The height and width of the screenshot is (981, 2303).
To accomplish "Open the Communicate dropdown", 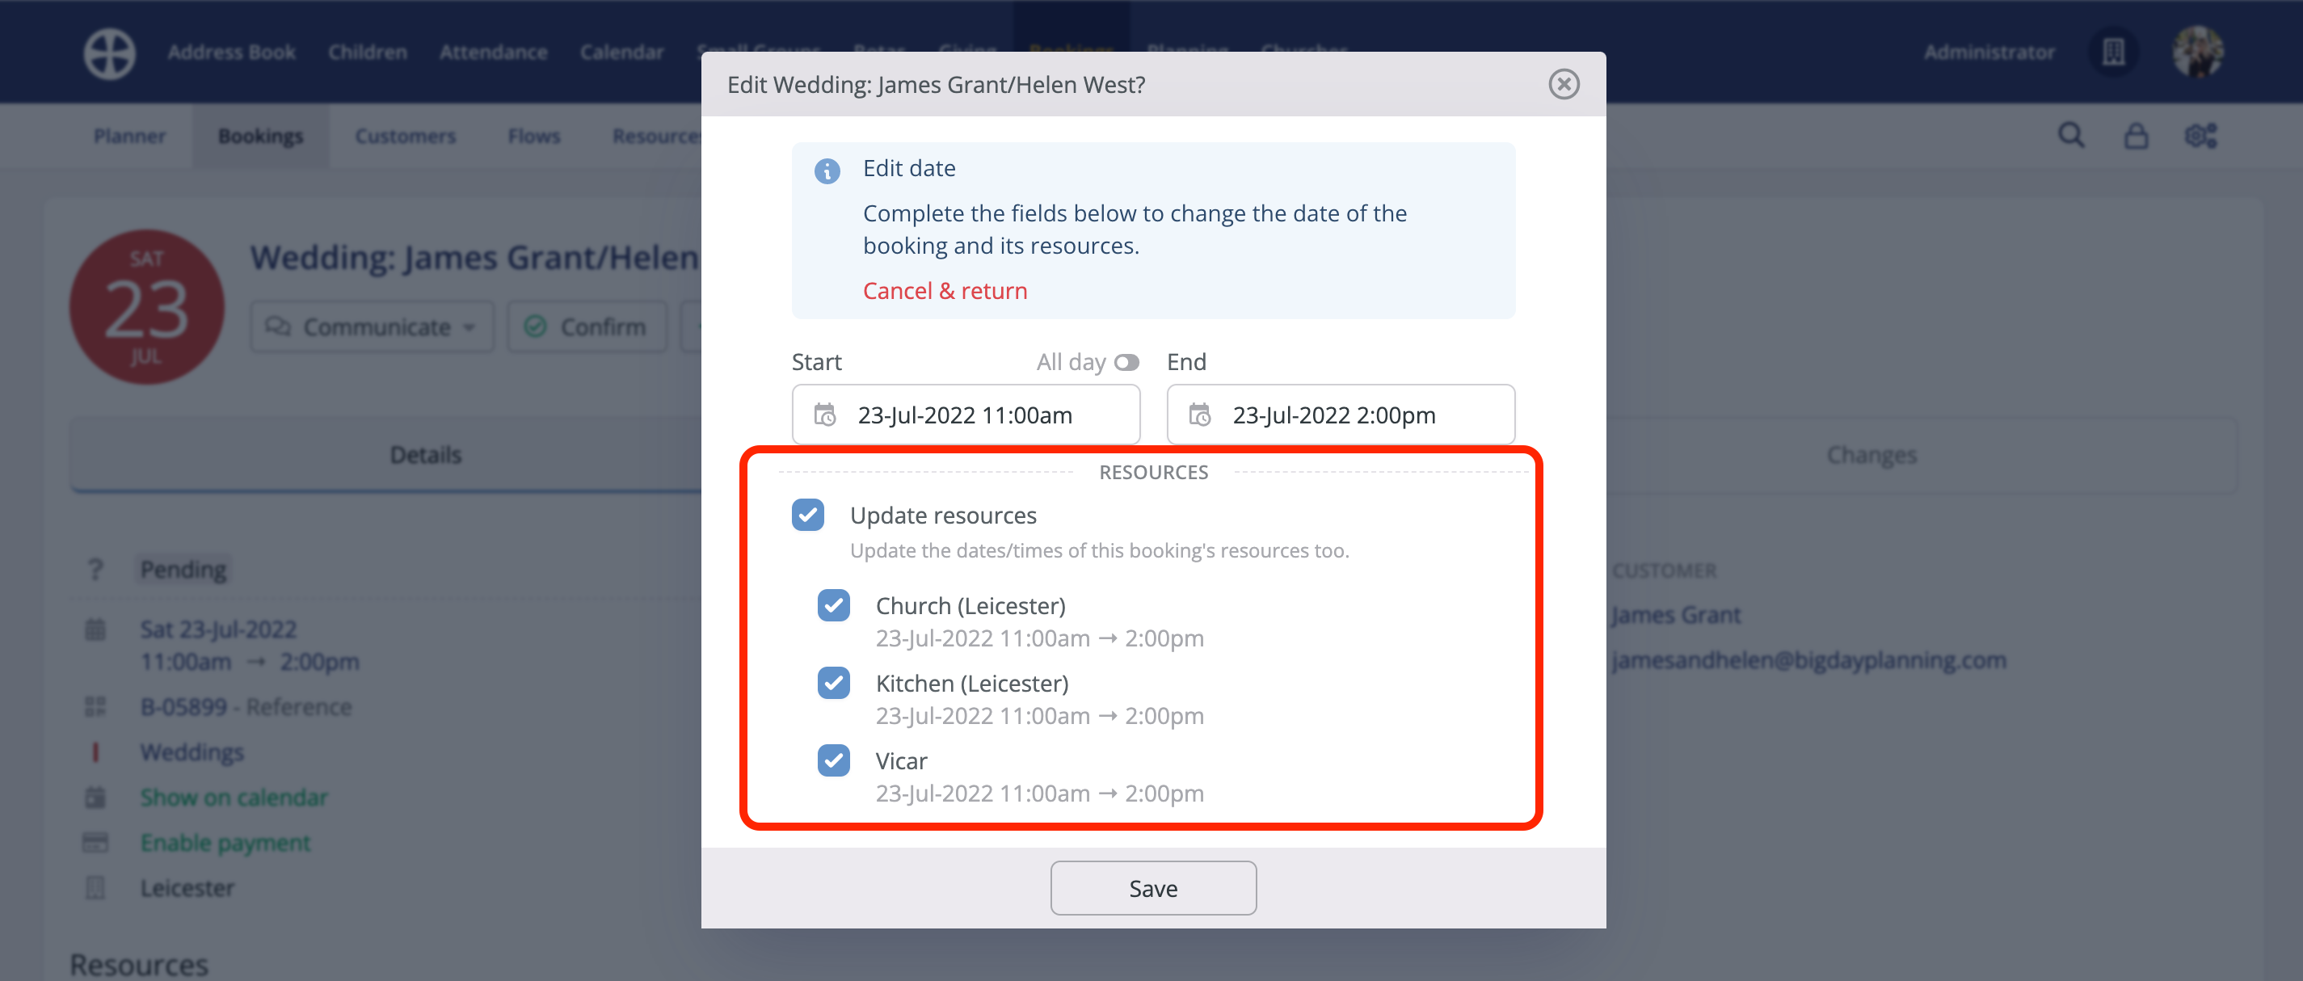I will click(x=372, y=326).
